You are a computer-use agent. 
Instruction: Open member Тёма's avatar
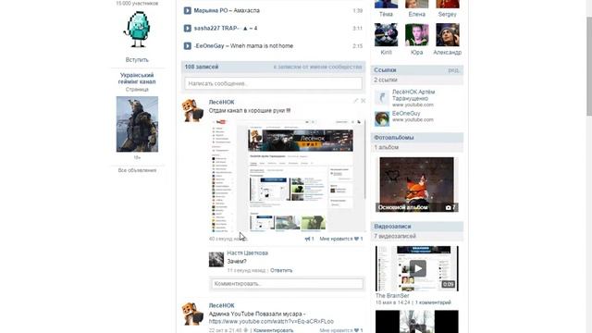pos(386,4)
